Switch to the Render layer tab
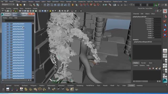 (143, 63)
